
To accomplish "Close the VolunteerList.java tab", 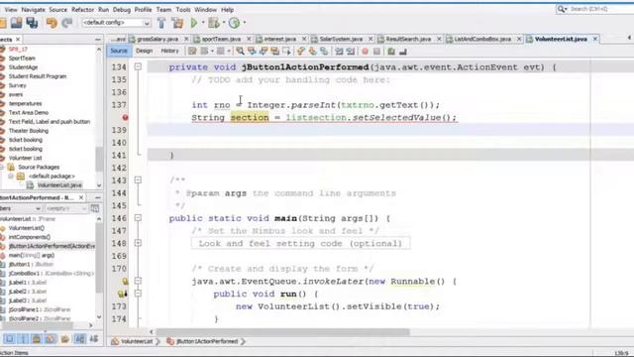I will click(x=595, y=39).
